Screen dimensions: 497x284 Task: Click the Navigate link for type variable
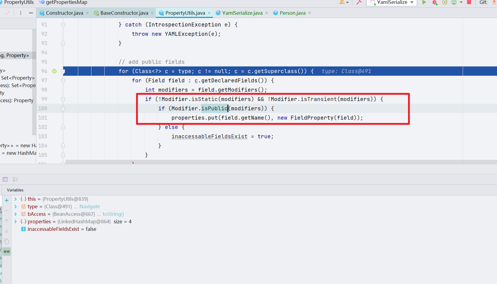click(x=89, y=206)
